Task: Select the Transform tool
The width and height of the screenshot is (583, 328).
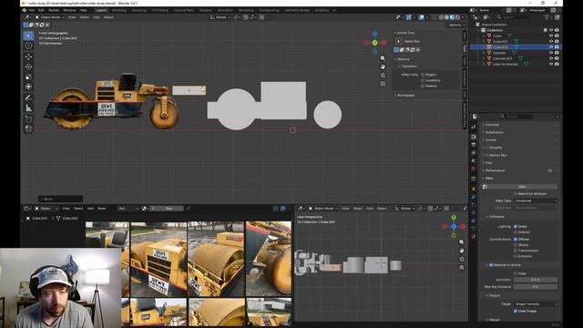Action: pos(28,87)
